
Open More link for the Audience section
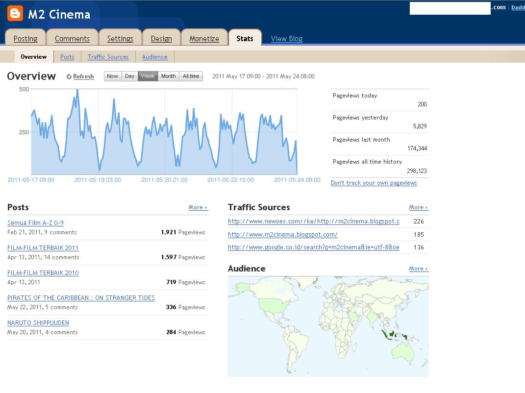(x=418, y=269)
